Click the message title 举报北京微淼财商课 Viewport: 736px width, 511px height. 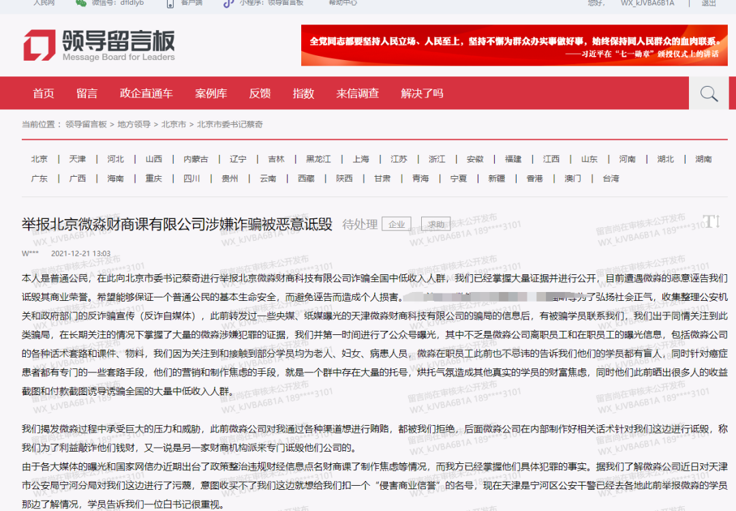pyautogui.click(x=177, y=224)
